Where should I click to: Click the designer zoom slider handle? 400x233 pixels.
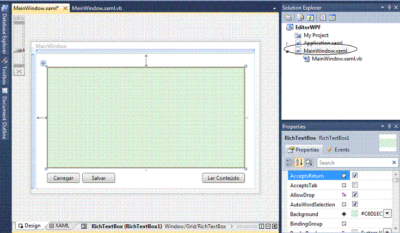click(x=19, y=51)
